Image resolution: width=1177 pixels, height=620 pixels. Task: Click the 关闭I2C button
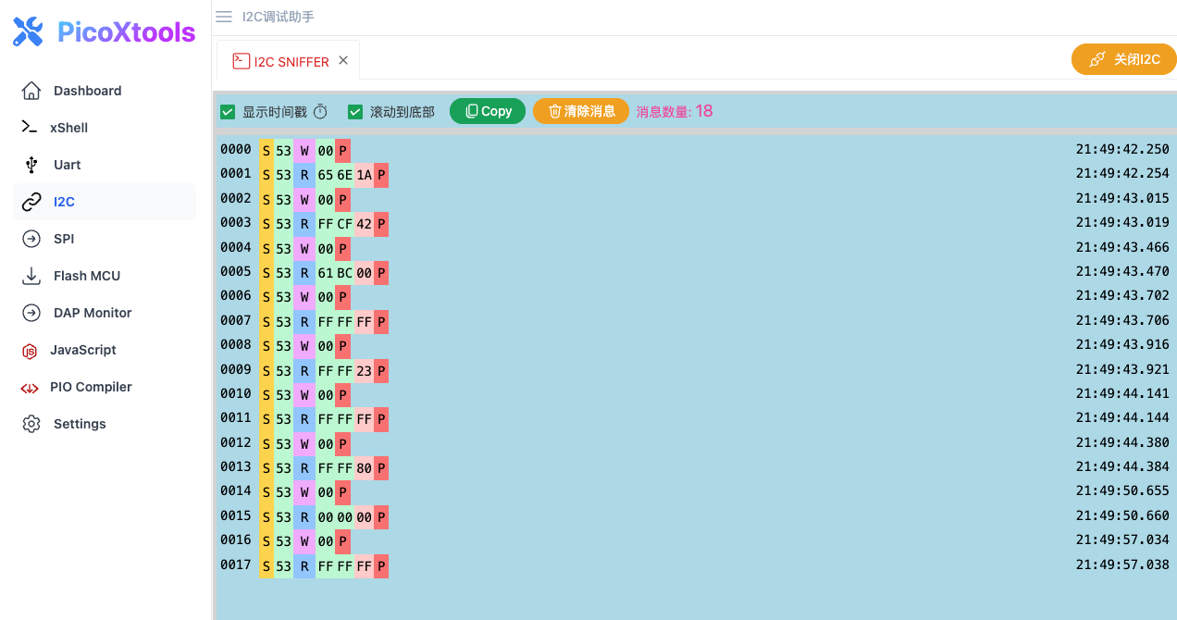1123,59
